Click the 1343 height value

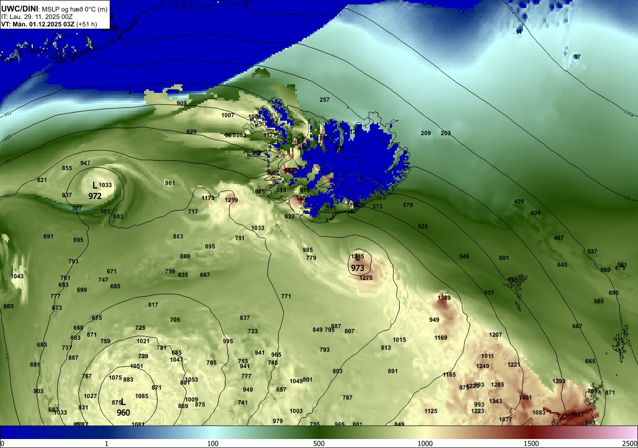pyautogui.click(x=495, y=401)
